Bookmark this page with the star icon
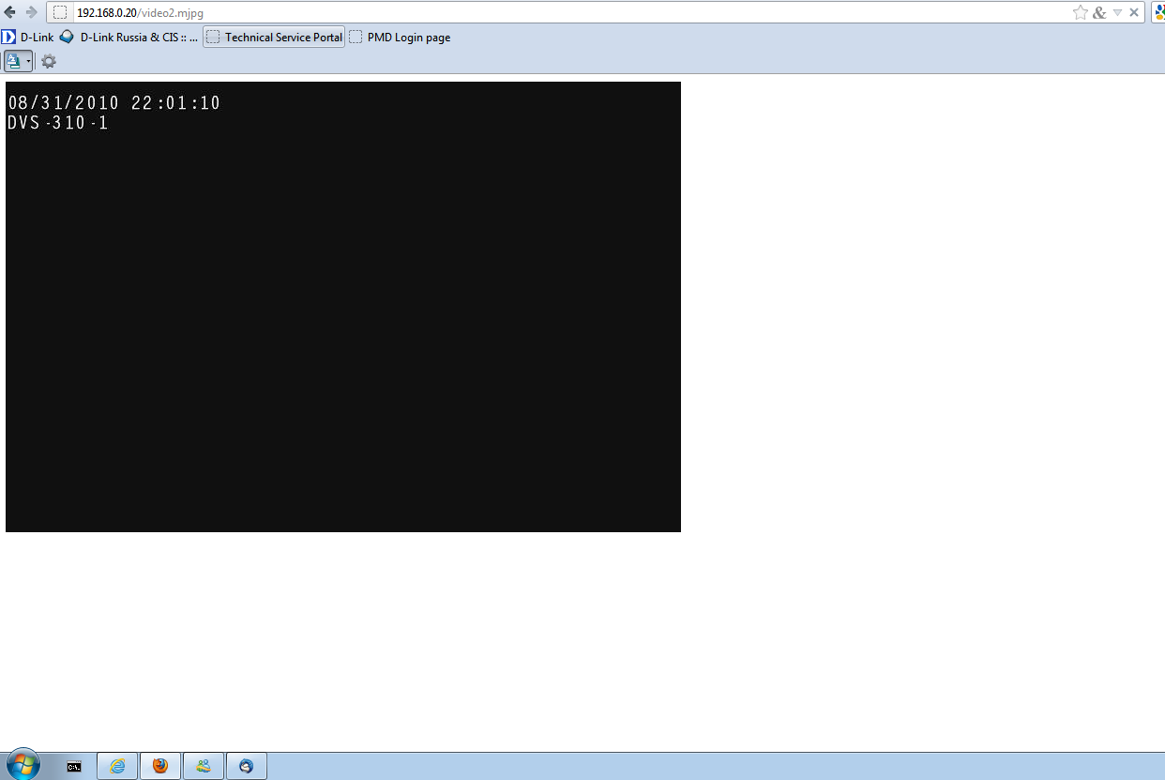Viewport: 1165px width, 780px height. (1081, 12)
